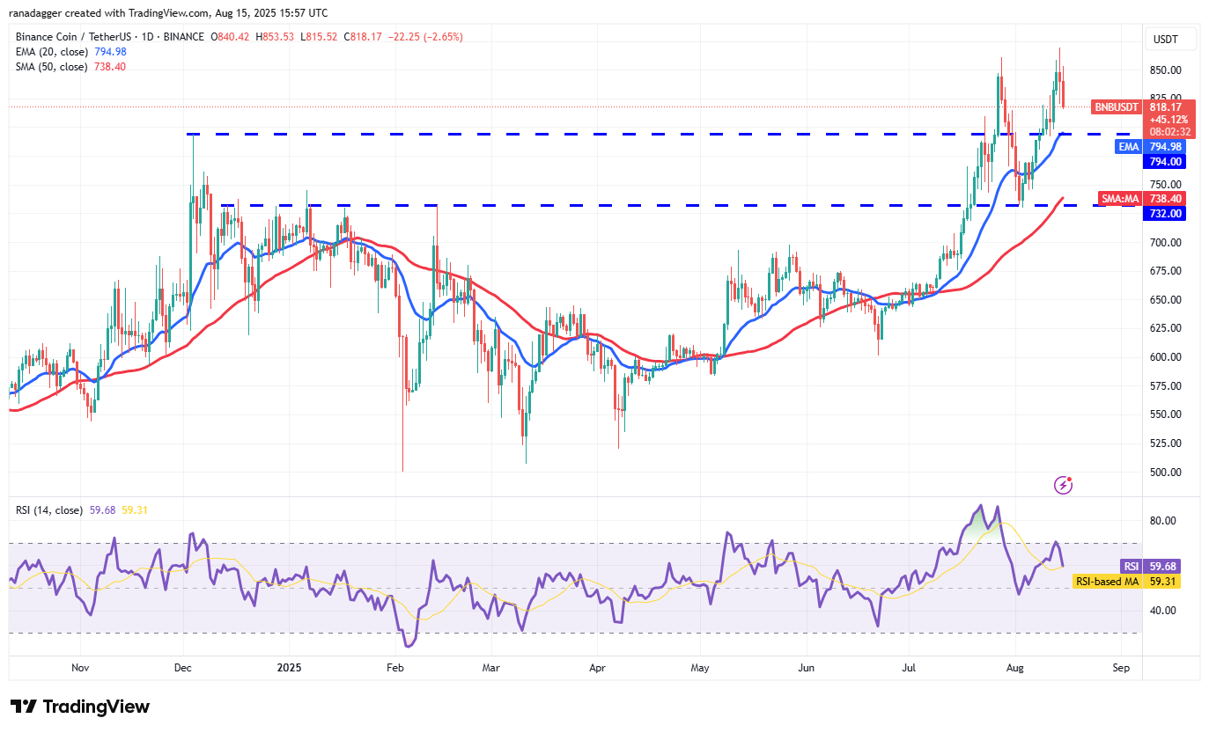The height and width of the screenshot is (733, 1209).
Task: Click the 80.00 level on RSI scale
Action: 1163,521
